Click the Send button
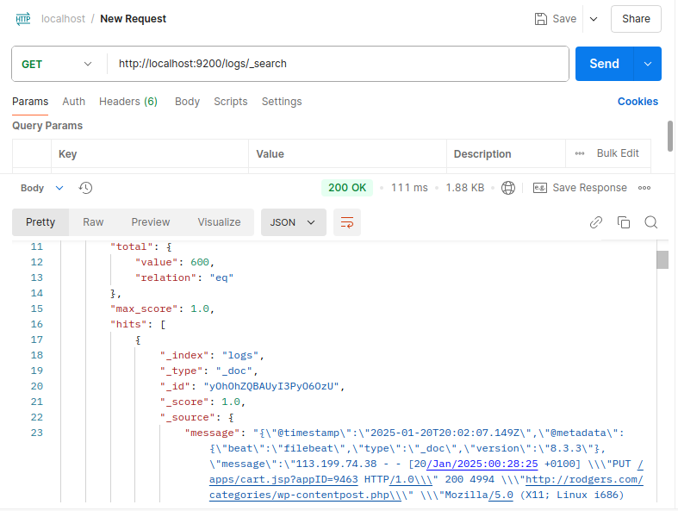The height and width of the screenshot is (511, 678). (604, 64)
